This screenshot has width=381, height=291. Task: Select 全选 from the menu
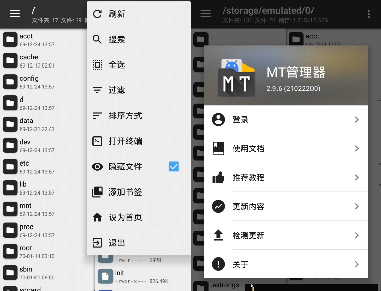coord(138,64)
